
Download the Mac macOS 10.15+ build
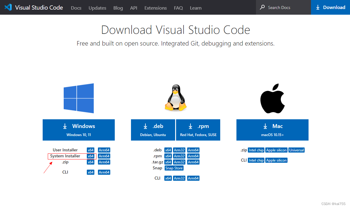click(x=272, y=130)
